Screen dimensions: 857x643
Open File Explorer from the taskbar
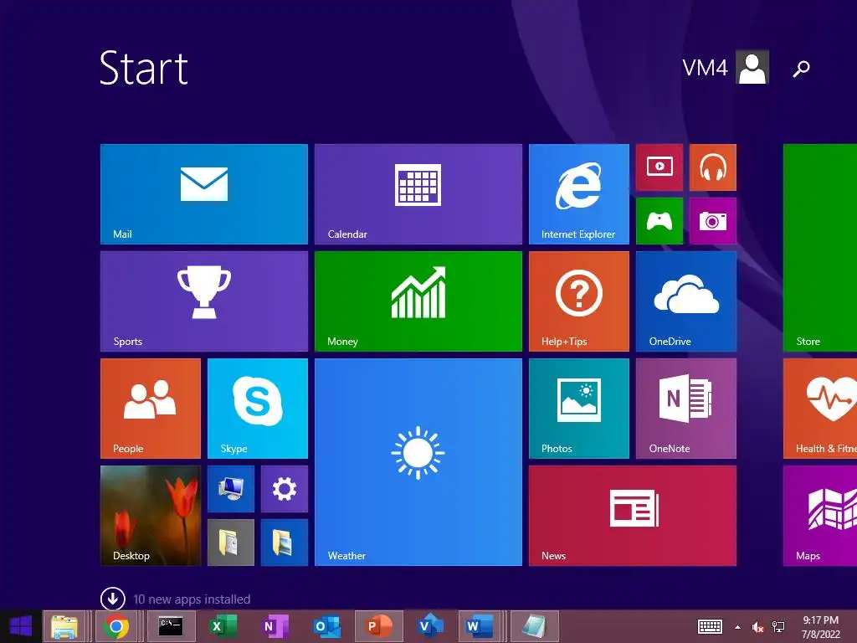point(64,626)
